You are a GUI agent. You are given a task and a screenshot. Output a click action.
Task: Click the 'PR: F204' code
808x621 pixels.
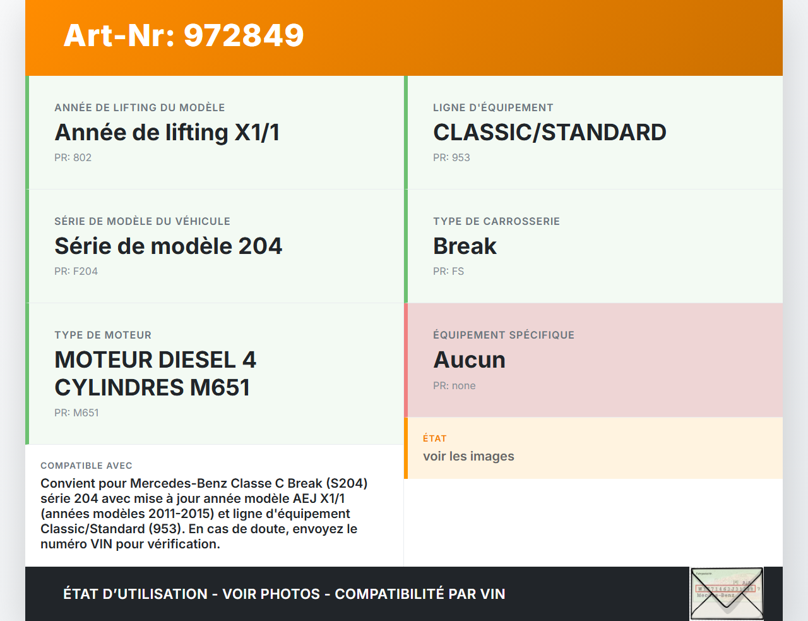tap(76, 272)
